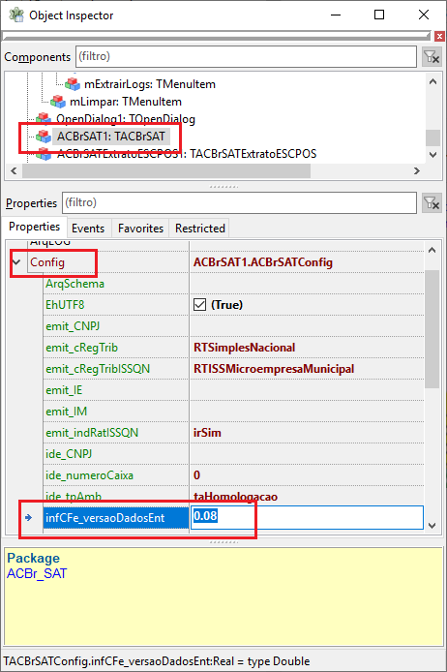Click the Properties filter clear icon
Viewport: 447px width, 672px height.
pyautogui.click(x=432, y=202)
